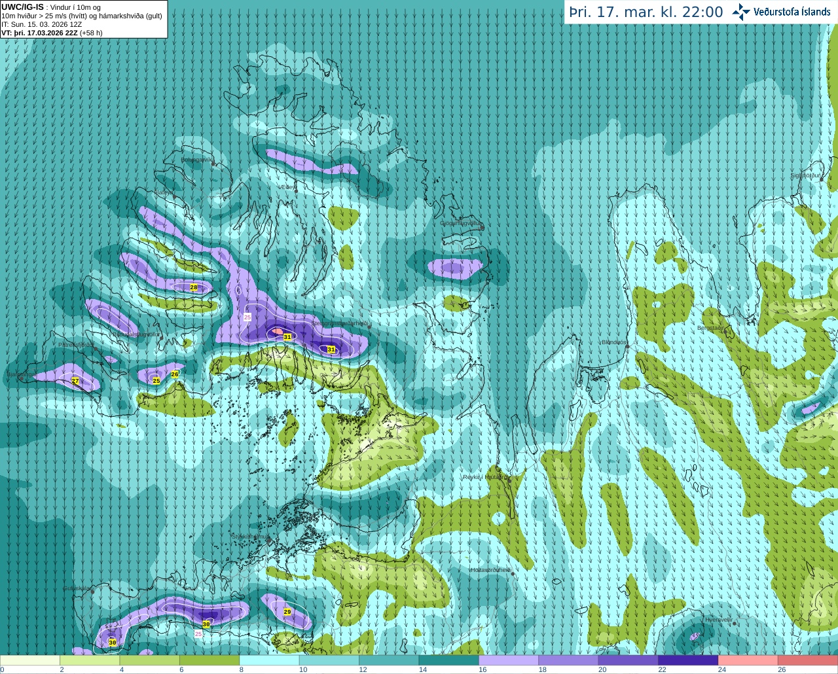Select the 'Þri. 17. mar. kl. 22:00' timestamp
This screenshot has width=838, height=674.
pos(646,12)
